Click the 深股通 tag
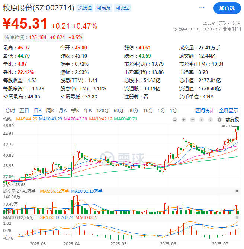Screen dimensions: 244x249 click(x=85, y=8)
